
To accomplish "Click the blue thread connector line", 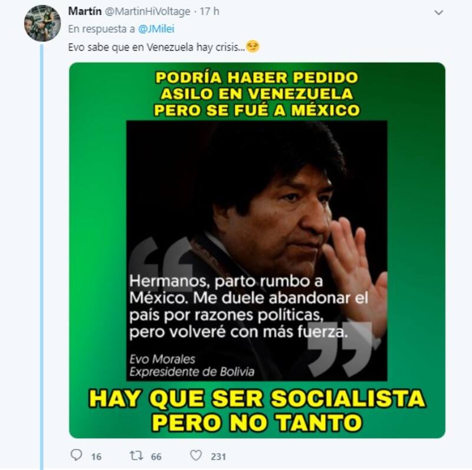I will 42,256.
